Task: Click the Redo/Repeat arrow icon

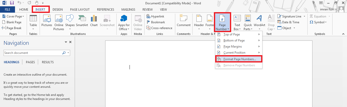Action: (x=29, y=3)
